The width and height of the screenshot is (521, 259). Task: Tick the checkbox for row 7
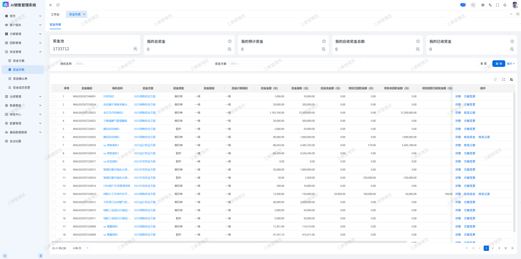(x=54, y=145)
